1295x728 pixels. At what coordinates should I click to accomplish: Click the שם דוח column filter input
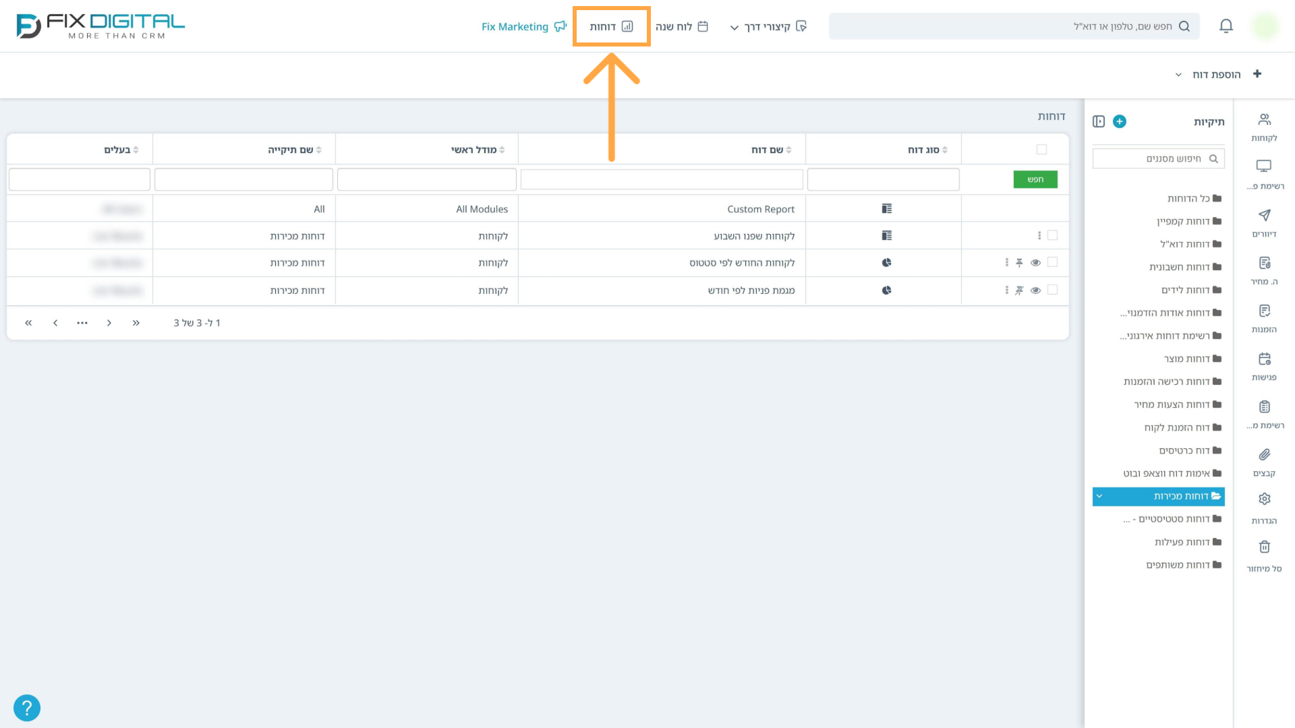pyautogui.click(x=662, y=179)
